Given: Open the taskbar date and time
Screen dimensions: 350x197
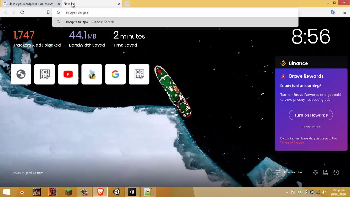Looking at the screenshot, I should click(x=338, y=192).
